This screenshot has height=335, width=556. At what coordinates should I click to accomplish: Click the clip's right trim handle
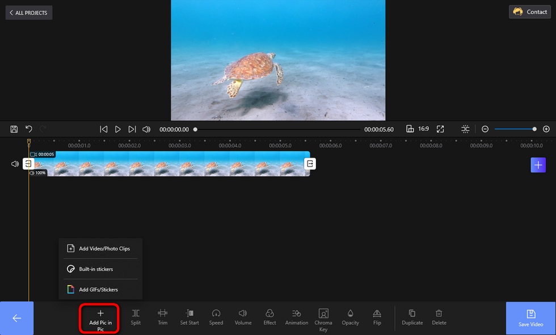[310, 164]
